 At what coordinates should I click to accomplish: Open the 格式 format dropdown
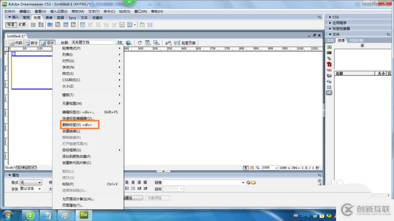[31, 182]
